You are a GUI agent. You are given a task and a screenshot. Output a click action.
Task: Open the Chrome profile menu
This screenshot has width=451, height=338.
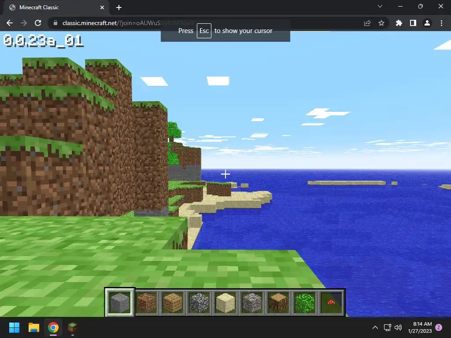[427, 23]
